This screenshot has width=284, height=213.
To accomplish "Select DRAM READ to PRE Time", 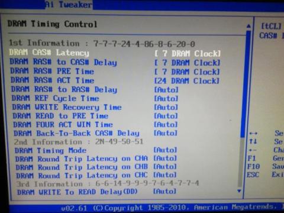I will click(x=60, y=116).
